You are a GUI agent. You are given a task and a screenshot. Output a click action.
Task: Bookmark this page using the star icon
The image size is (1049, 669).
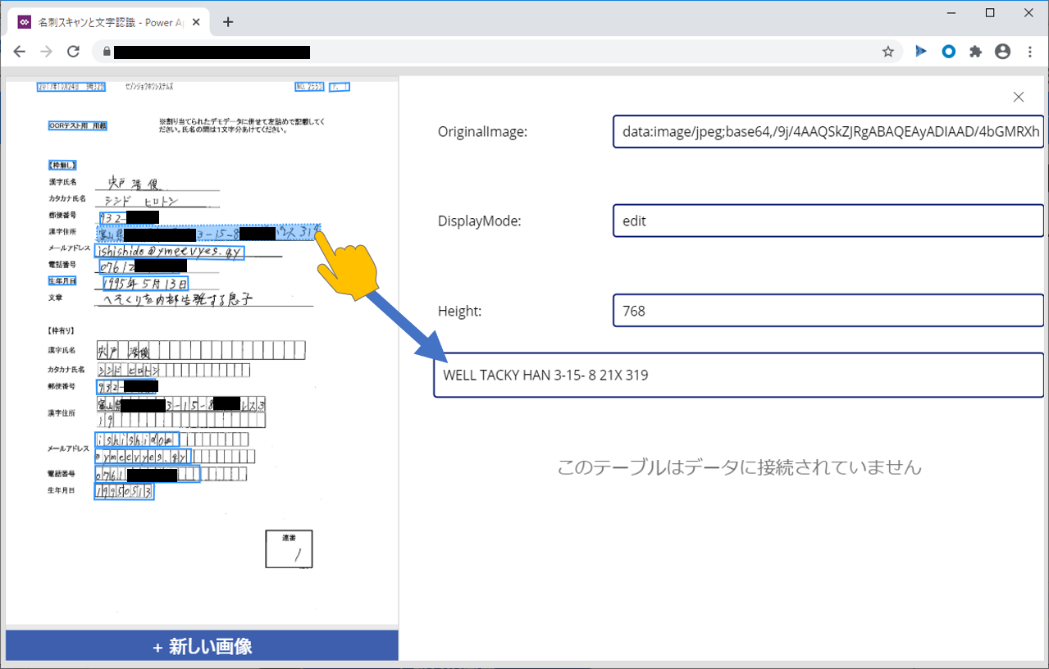click(888, 51)
